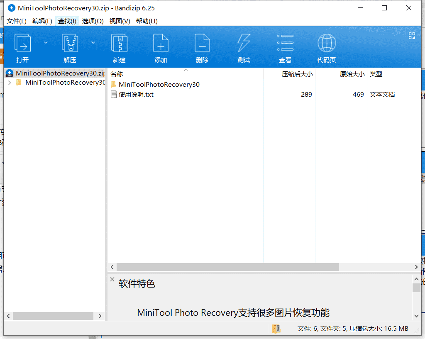
Task: Click the 软件特色 heading in comment panel
Action: [137, 284]
